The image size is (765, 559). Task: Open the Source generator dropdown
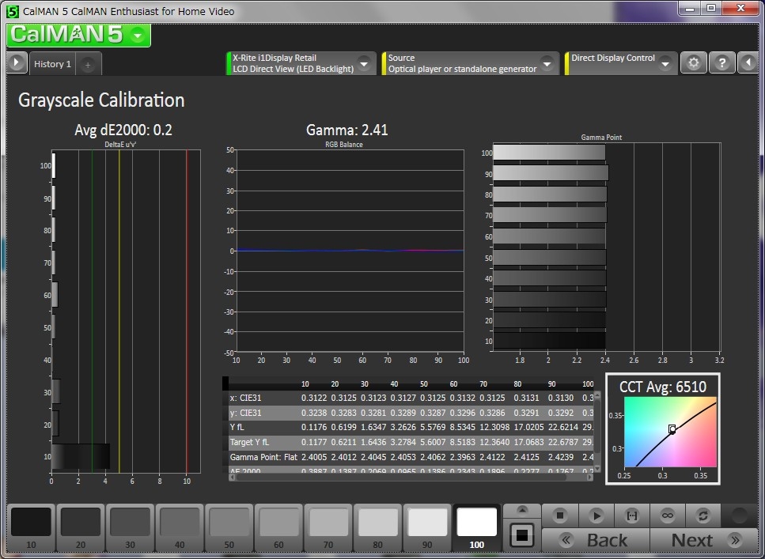pos(546,63)
